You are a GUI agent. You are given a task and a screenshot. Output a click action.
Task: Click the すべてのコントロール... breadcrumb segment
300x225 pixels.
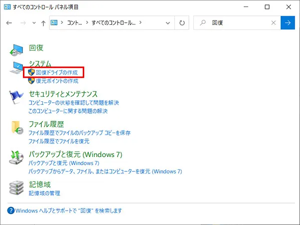pyautogui.click(x=114, y=23)
